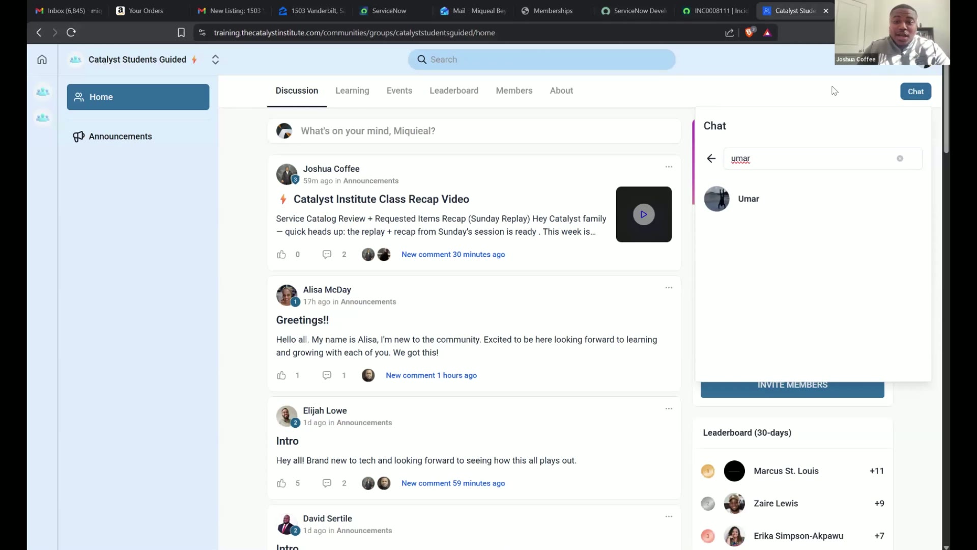This screenshot has height=550, width=977.
Task: Switch to the Discussion tab
Action: tap(297, 91)
